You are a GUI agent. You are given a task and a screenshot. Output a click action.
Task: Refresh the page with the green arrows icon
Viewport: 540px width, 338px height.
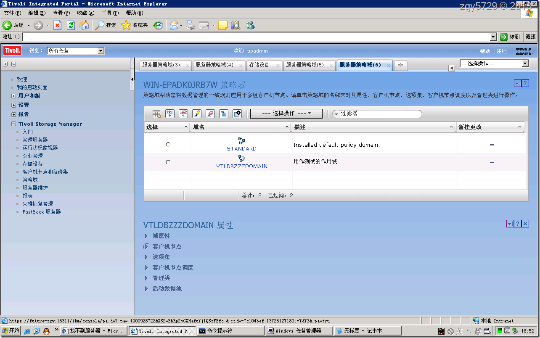coord(71,25)
